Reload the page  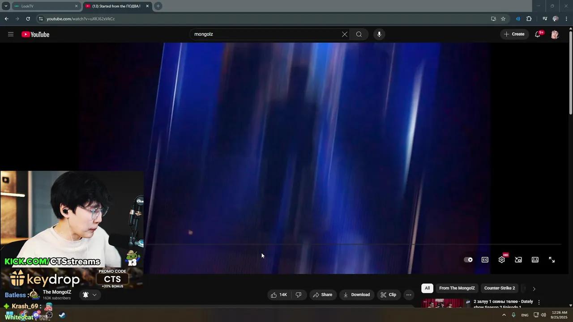coord(28,19)
